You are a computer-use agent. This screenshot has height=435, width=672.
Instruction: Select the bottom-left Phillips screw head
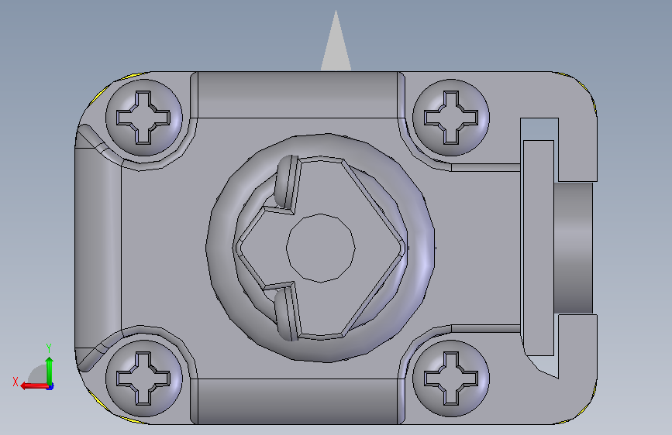tap(144, 378)
